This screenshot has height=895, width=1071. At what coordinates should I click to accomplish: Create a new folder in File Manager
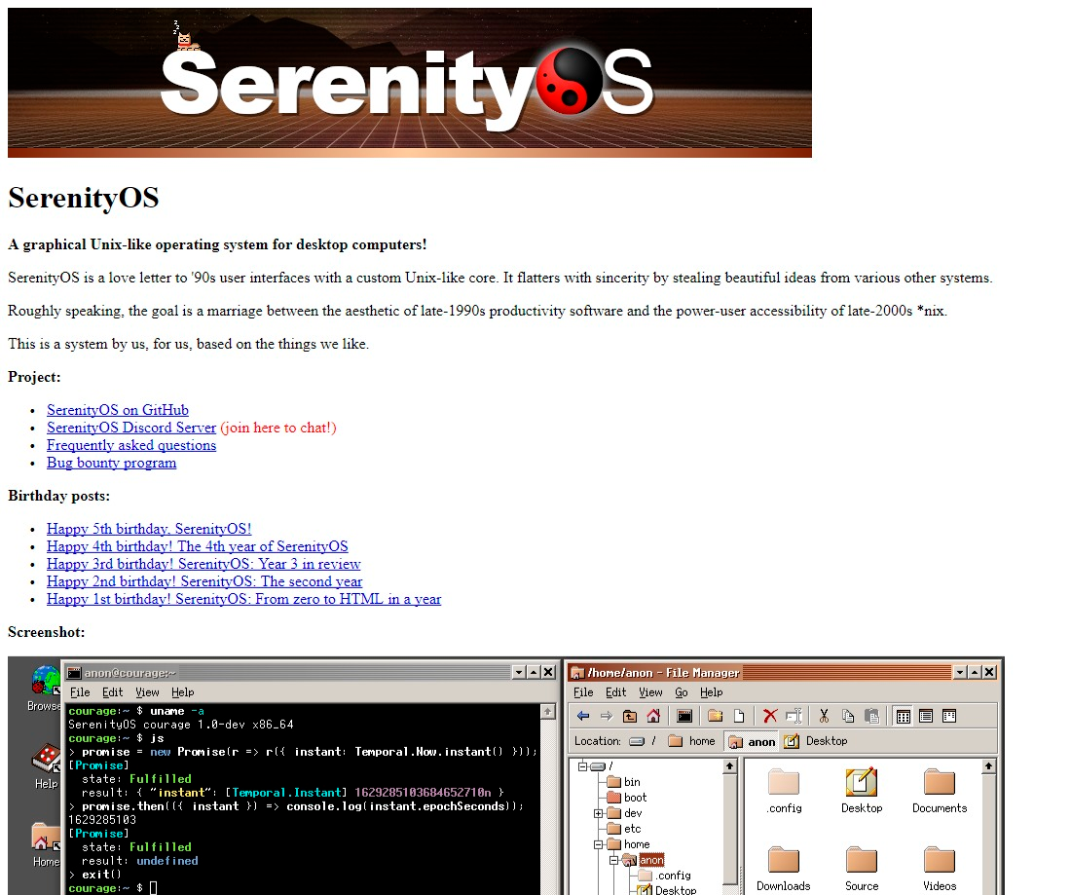pos(716,716)
